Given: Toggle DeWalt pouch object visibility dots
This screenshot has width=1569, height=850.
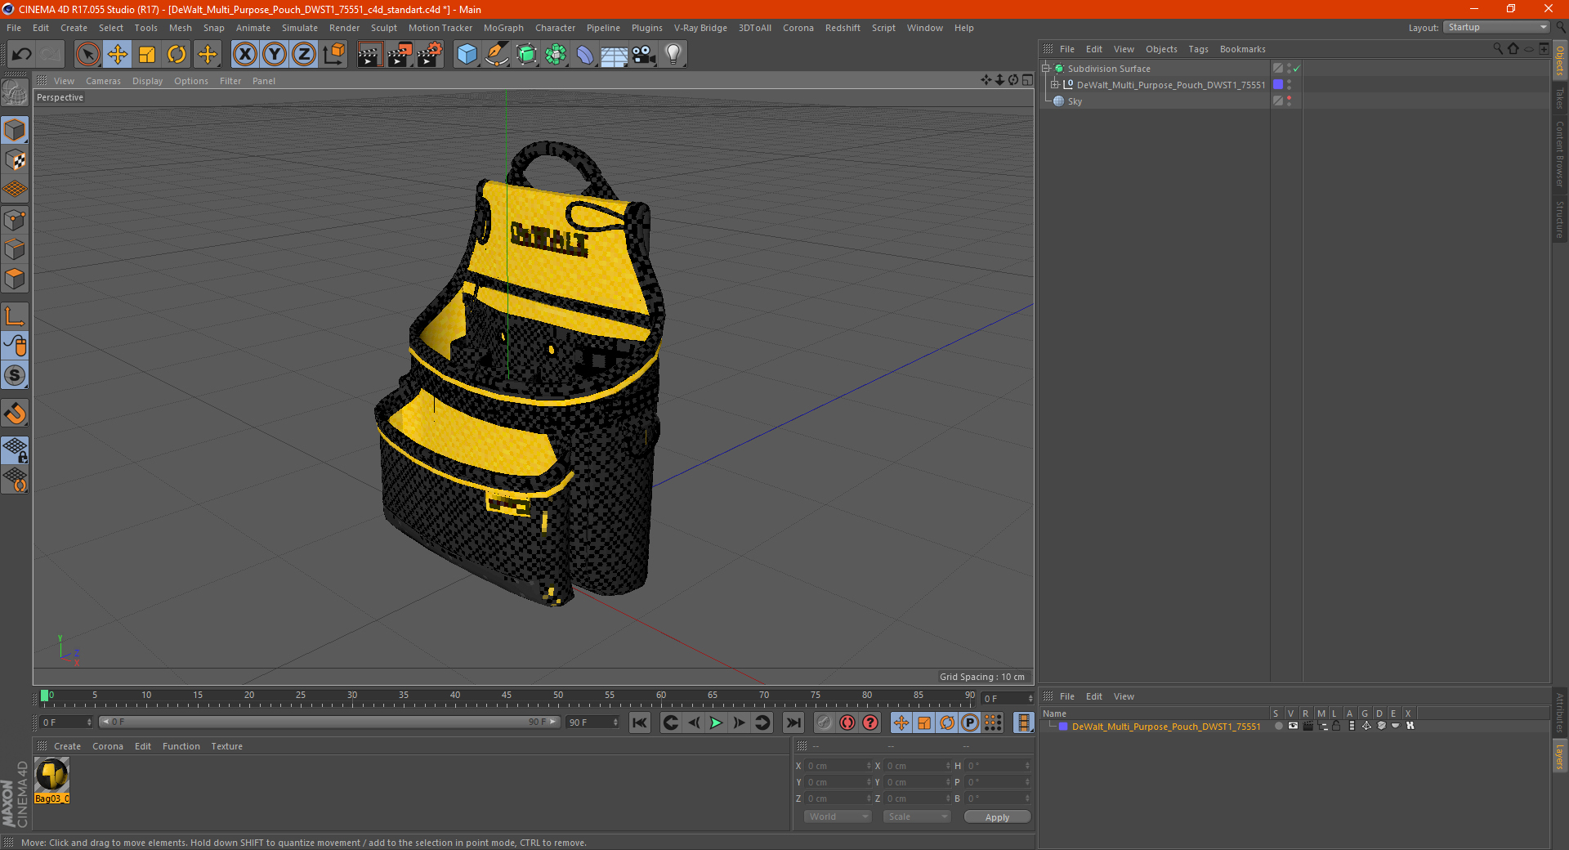Looking at the screenshot, I should (x=1289, y=84).
